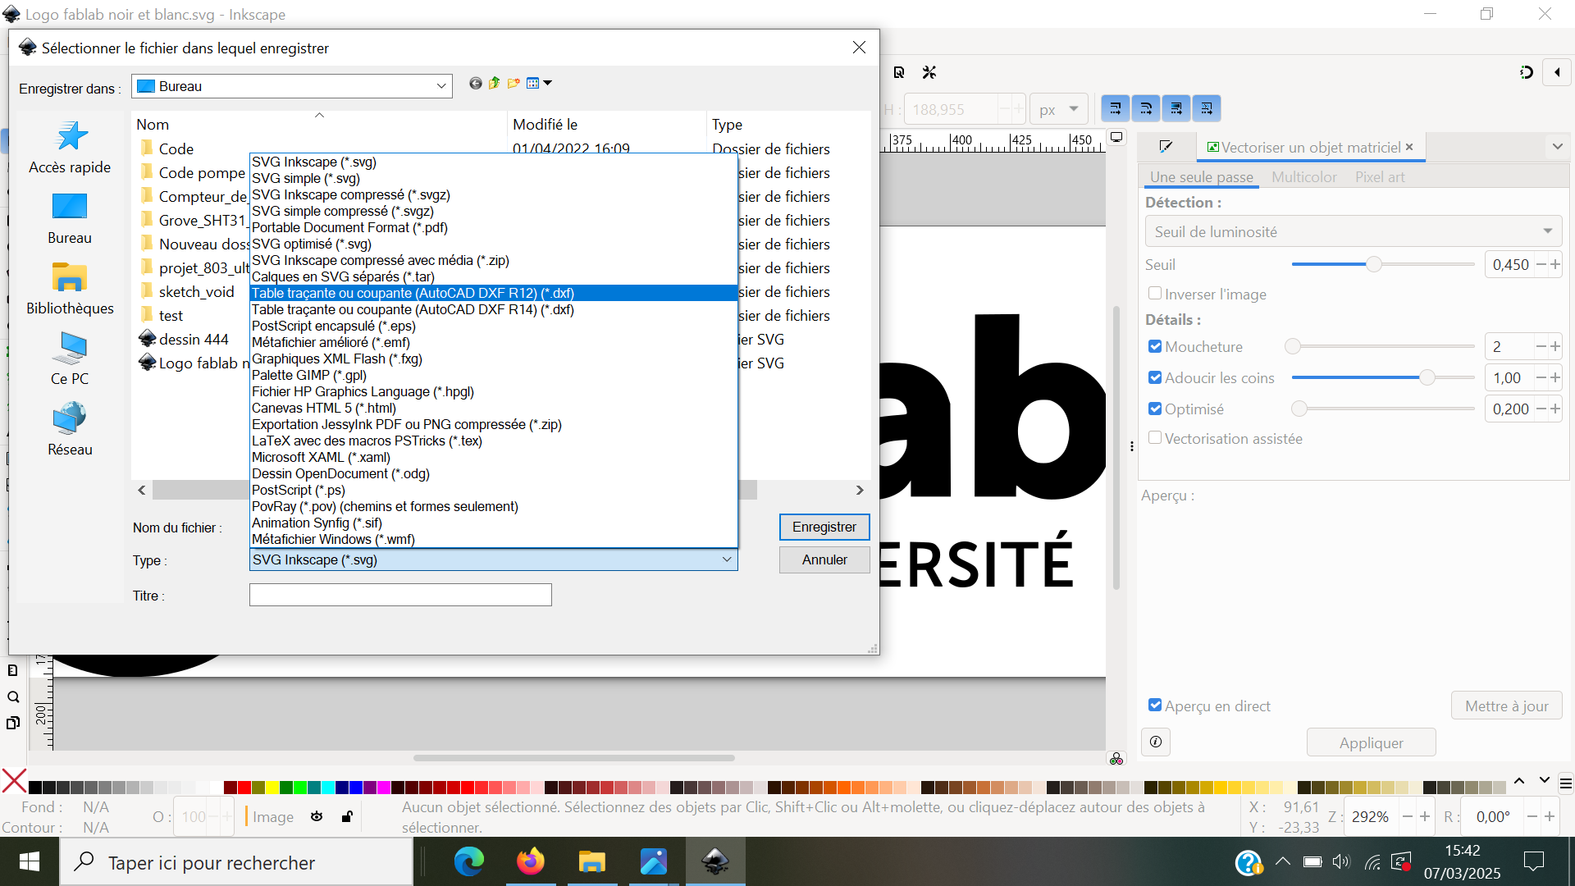Click the info icon below the Aperçu area

pos(1156,742)
